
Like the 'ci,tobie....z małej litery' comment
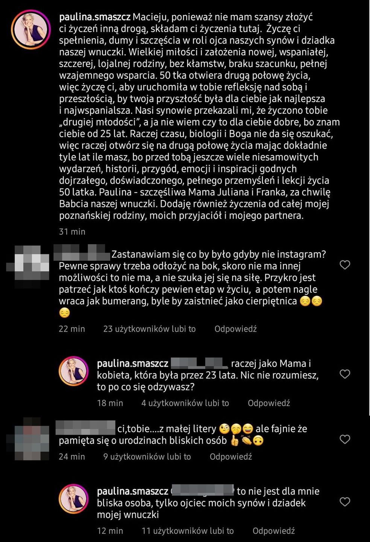tap(345, 439)
